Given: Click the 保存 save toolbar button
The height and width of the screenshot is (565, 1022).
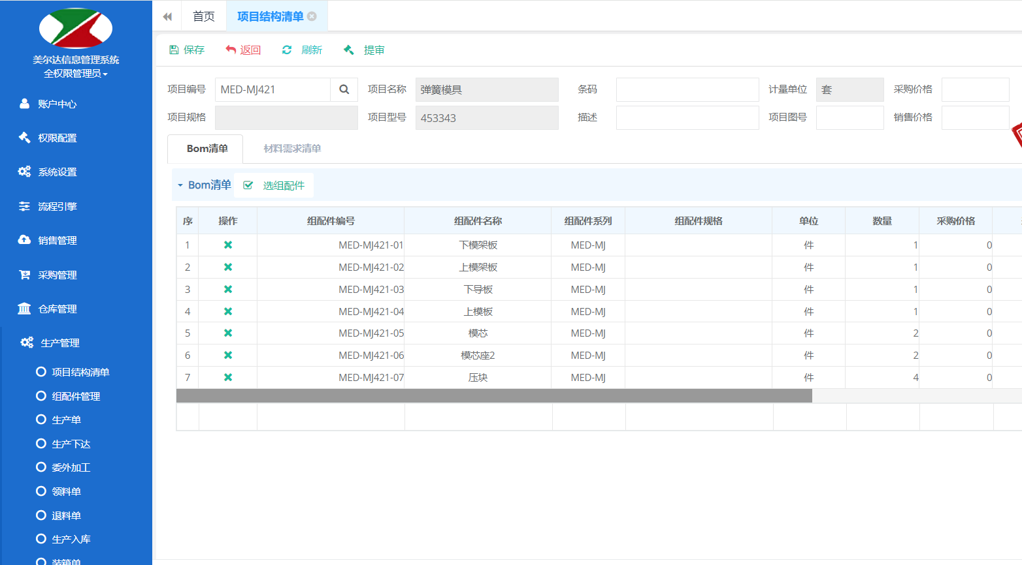Looking at the screenshot, I should [186, 50].
